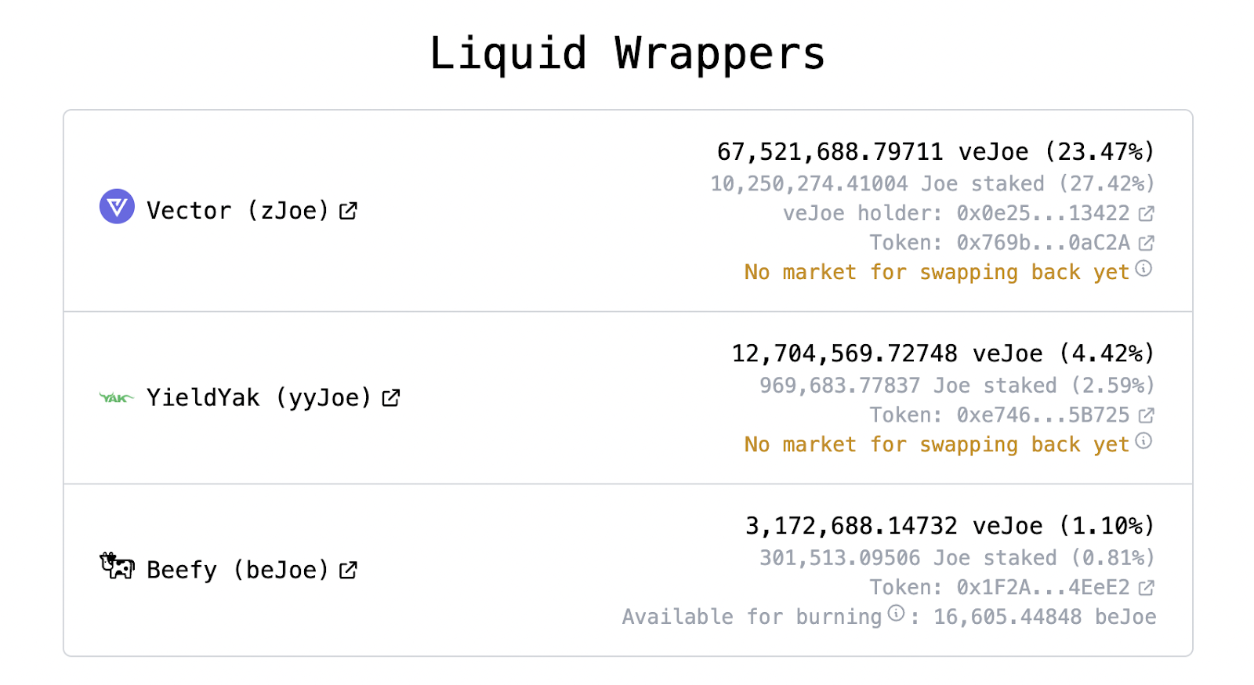Click Beefy's Token address 0x1F2A...4EeE2

tap(1043, 588)
